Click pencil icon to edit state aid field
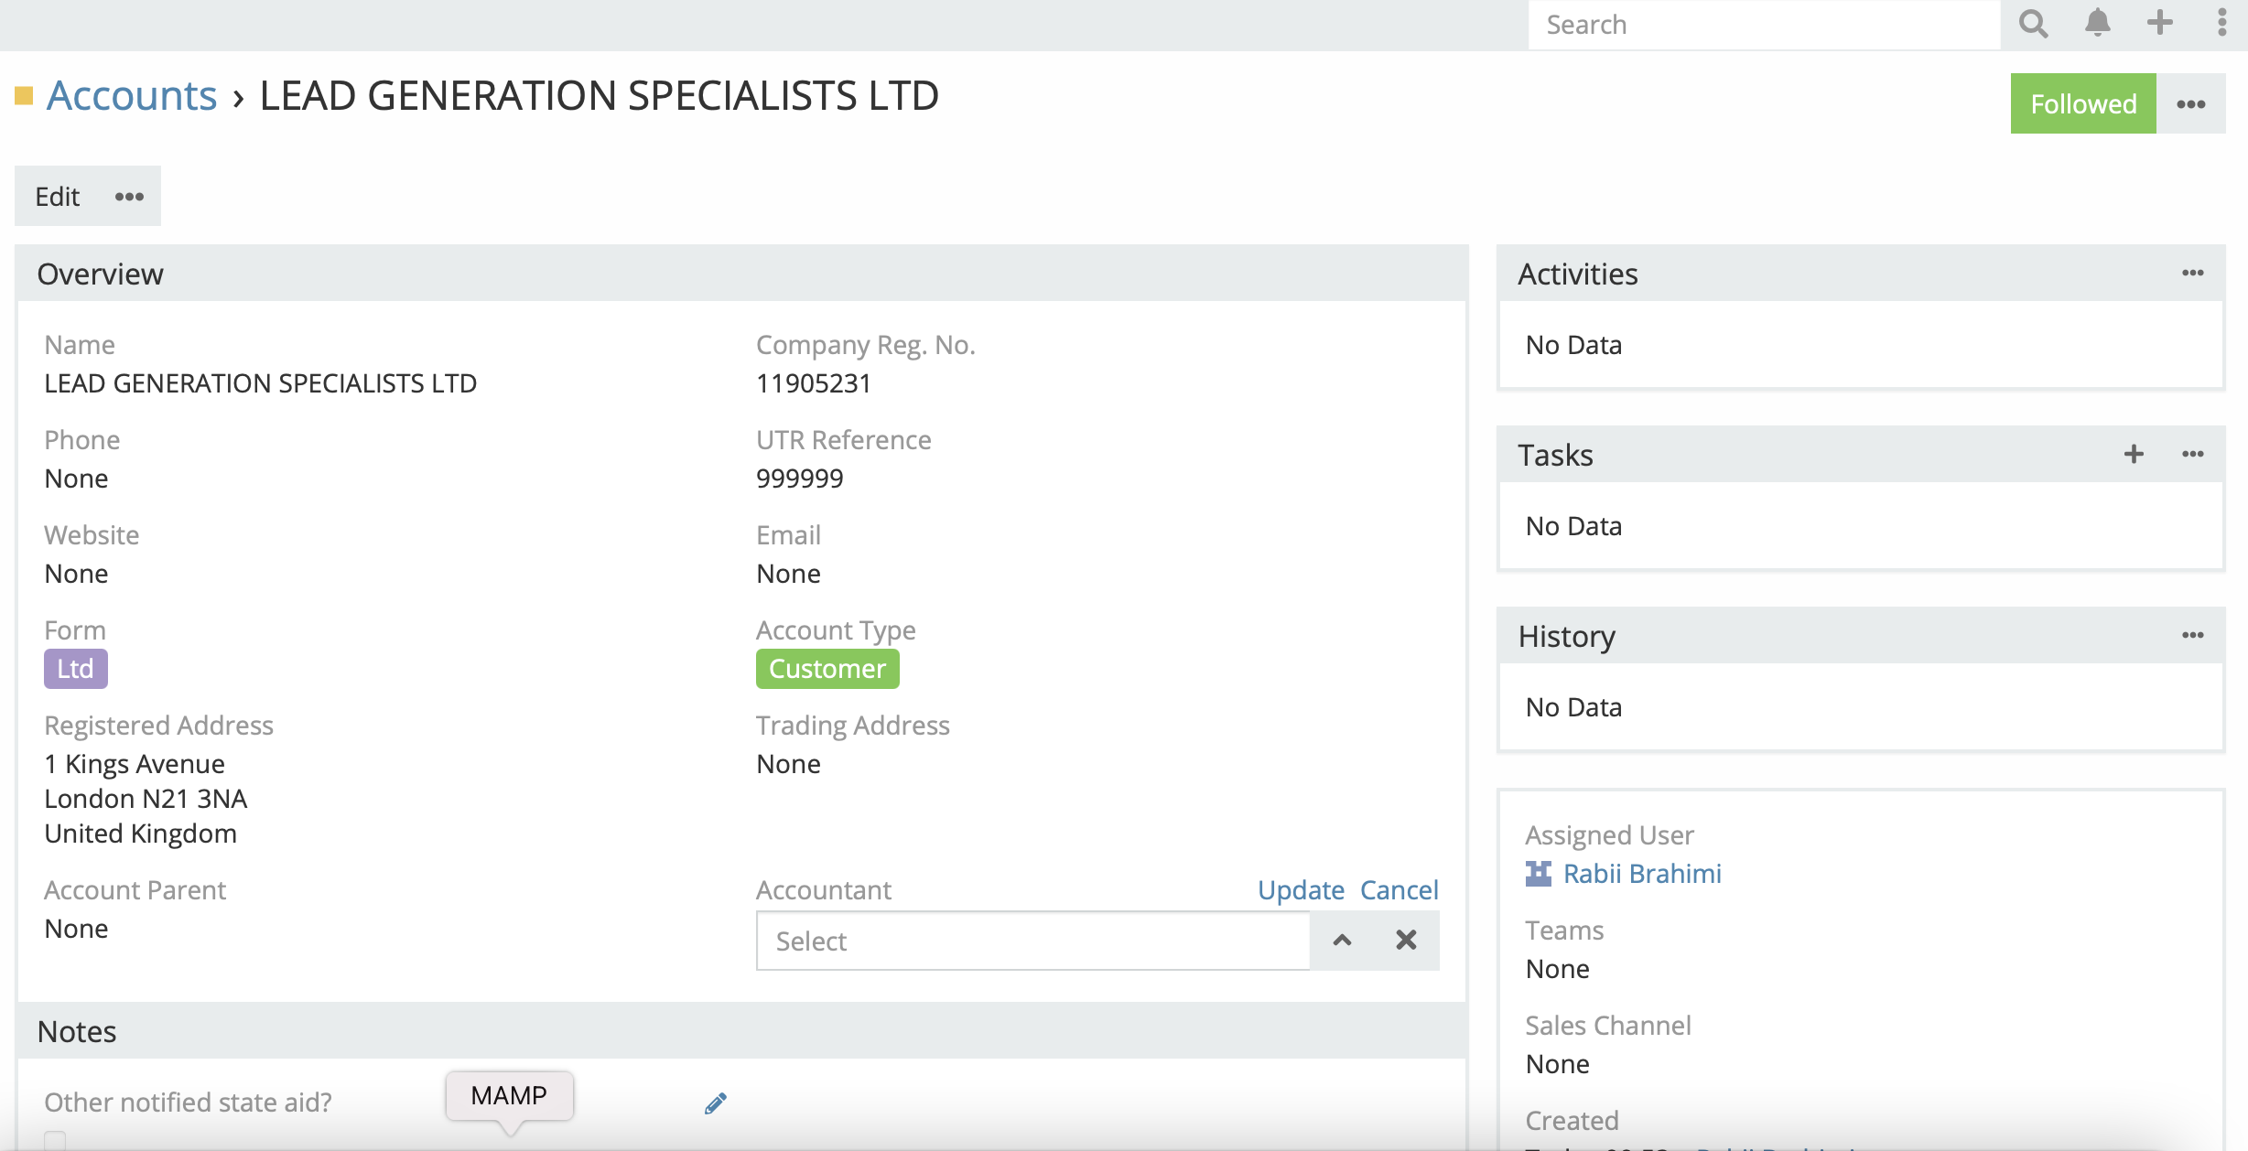The height and width of the screenshot is (1151, 2248). [716, 1103]
